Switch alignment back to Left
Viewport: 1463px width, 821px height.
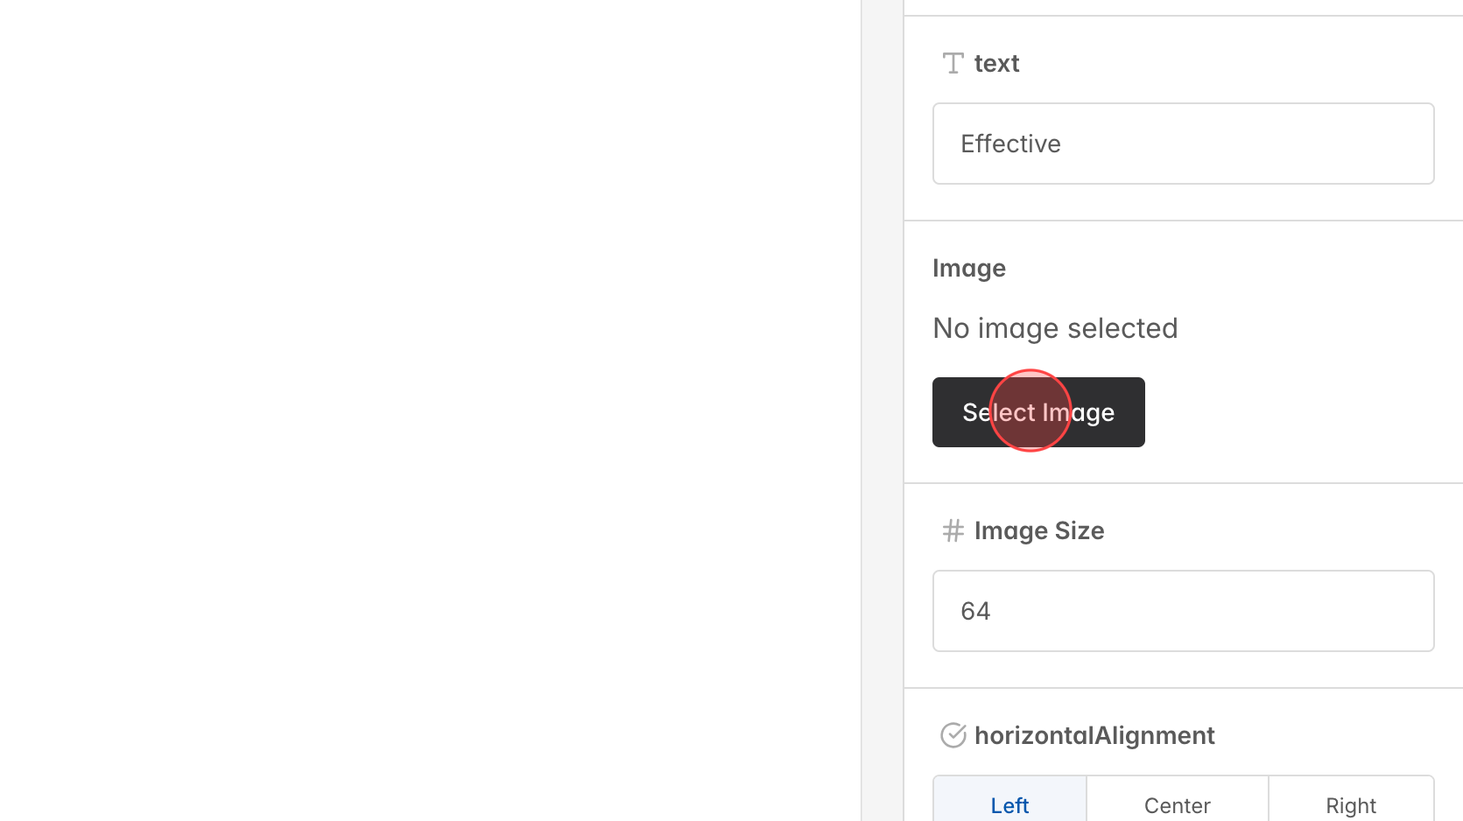[x=1009, y=803]
